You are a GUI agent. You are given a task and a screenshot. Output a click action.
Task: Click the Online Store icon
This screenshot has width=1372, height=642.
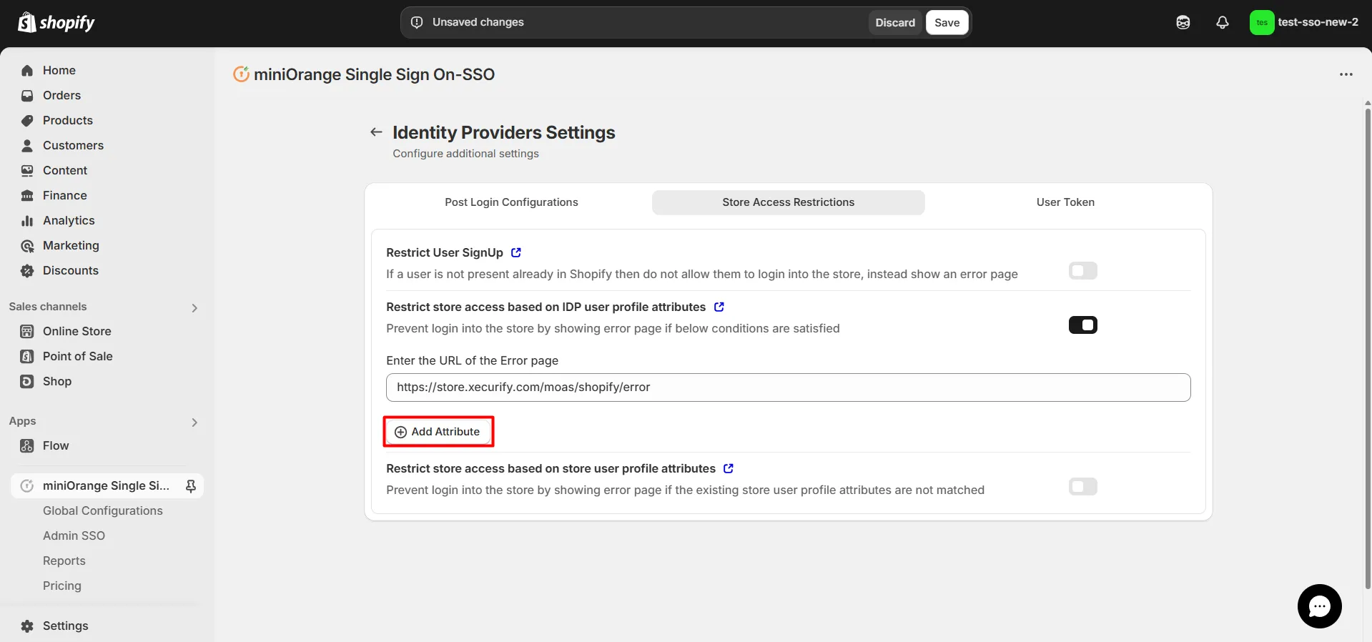(27, 332)
